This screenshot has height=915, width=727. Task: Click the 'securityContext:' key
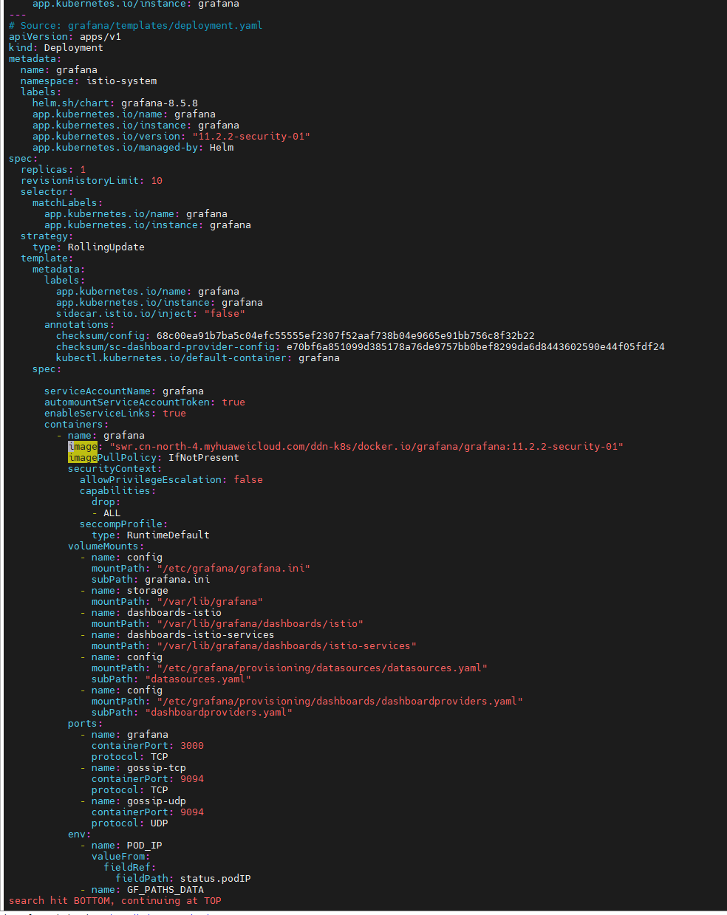click(115, 468)
